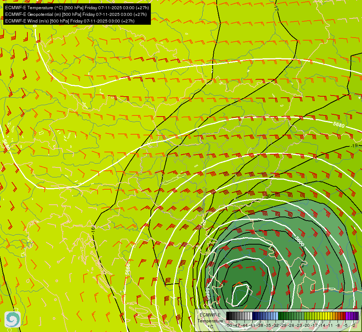
Task: Click the red -5 legend swatch
Action: tap(345, 316)
